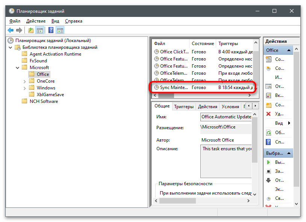Click create basic task icon with clock sheet
The height and width of the screenshot is (222, 306).
[x=268, y=59]
